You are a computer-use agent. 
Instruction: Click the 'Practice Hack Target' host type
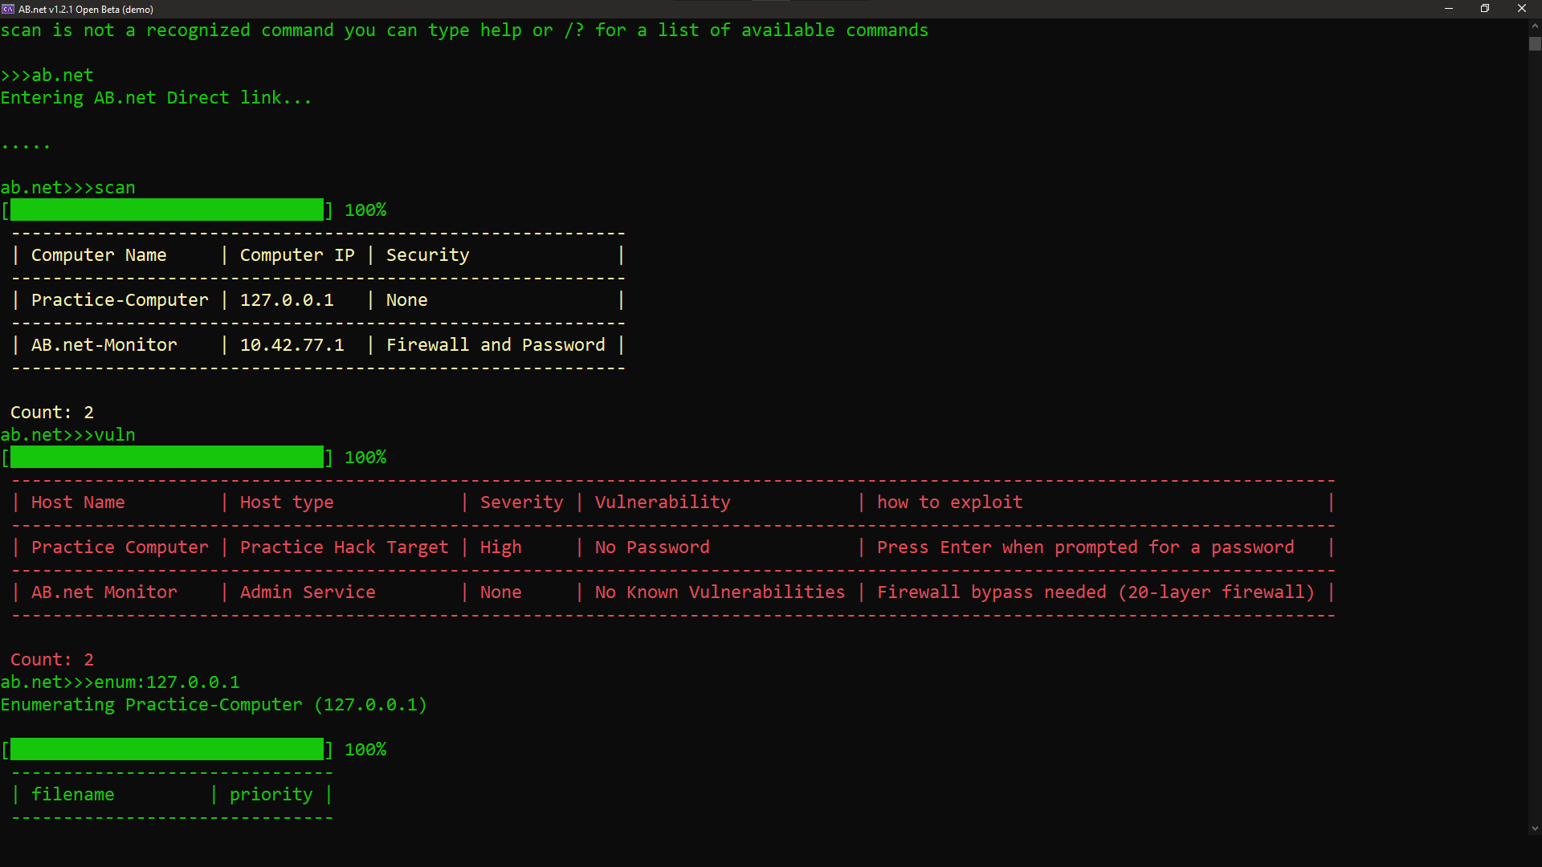tap(344, 547)
